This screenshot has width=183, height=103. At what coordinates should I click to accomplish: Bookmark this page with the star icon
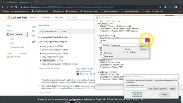[x=160, y=7]
